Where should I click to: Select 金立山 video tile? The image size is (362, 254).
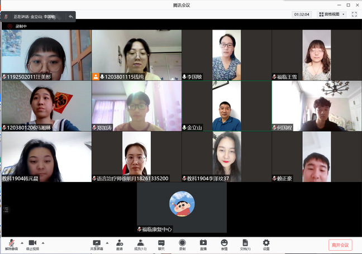point(226,106)
